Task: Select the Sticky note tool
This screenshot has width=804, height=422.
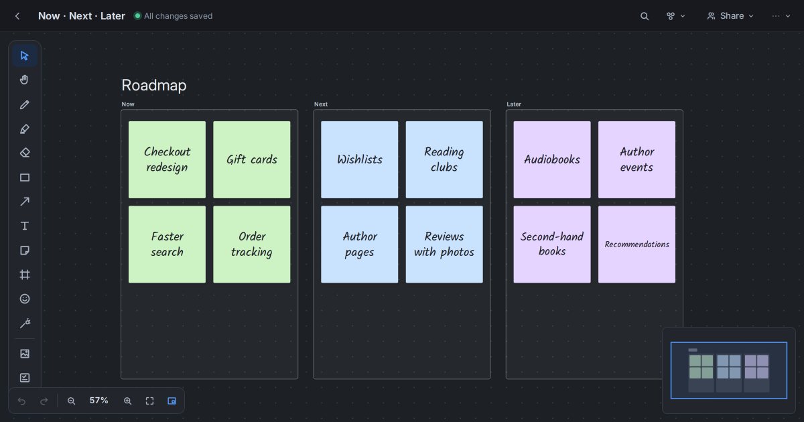Action: click(x=25, y=251)
